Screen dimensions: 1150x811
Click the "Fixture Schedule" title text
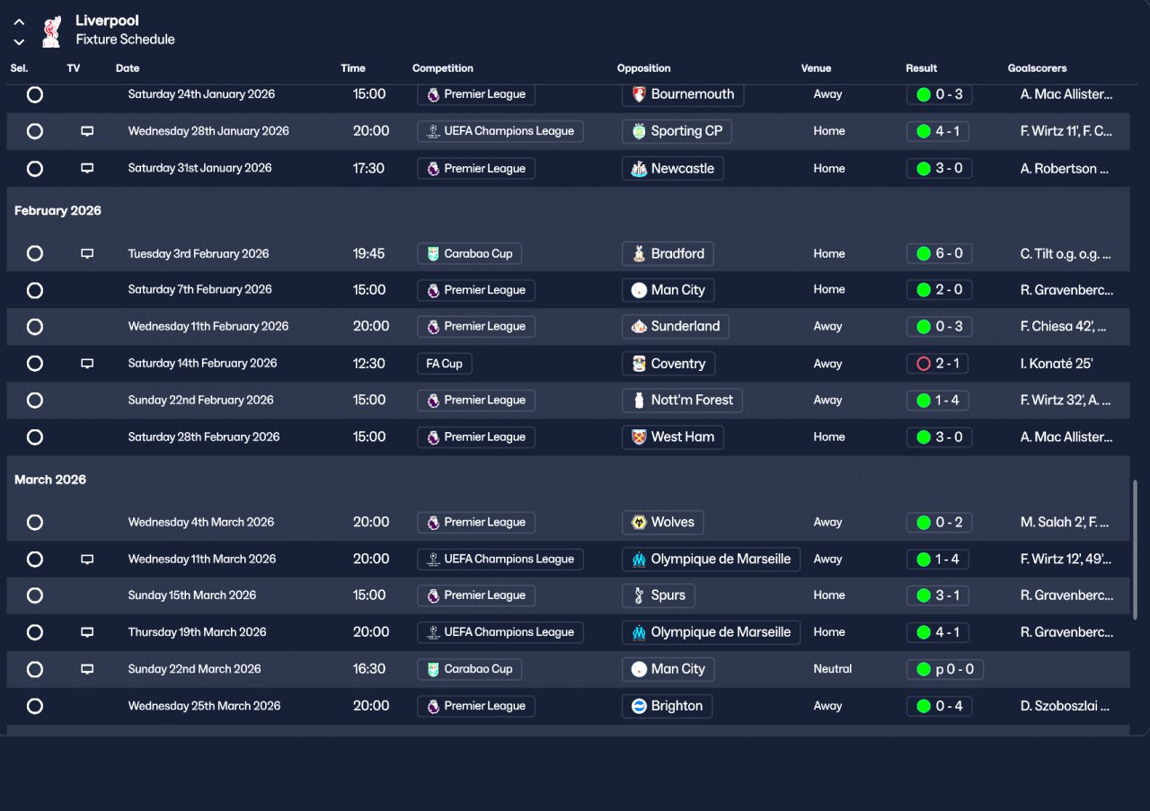[125, 40]
